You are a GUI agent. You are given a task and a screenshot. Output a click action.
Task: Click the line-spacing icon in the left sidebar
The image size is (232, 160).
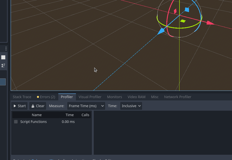[3, 66]
